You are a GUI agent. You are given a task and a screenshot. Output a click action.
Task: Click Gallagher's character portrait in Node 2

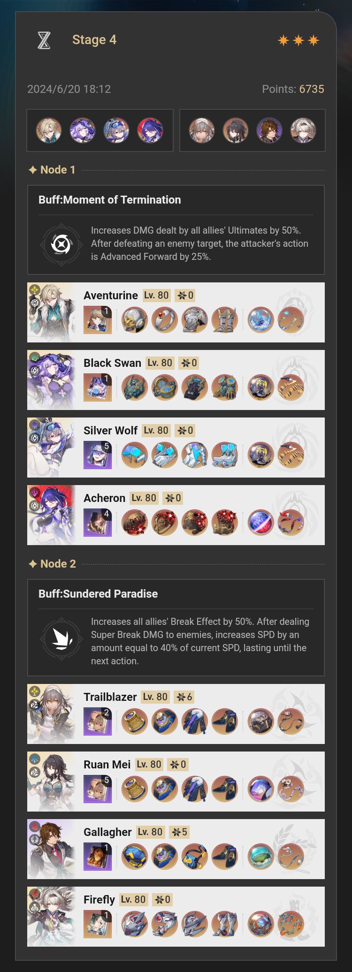[52, 849]
